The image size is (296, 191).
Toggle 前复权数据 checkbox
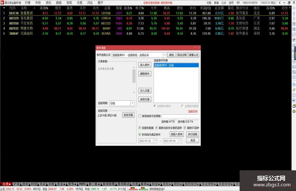[x=140, y=128]
